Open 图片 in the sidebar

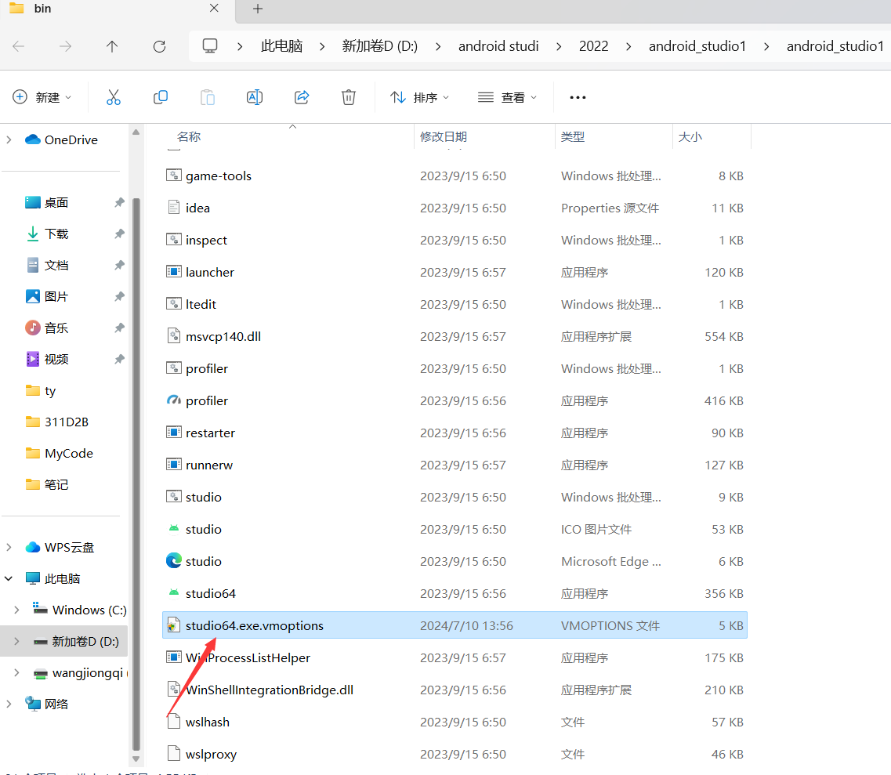point(46,296)
